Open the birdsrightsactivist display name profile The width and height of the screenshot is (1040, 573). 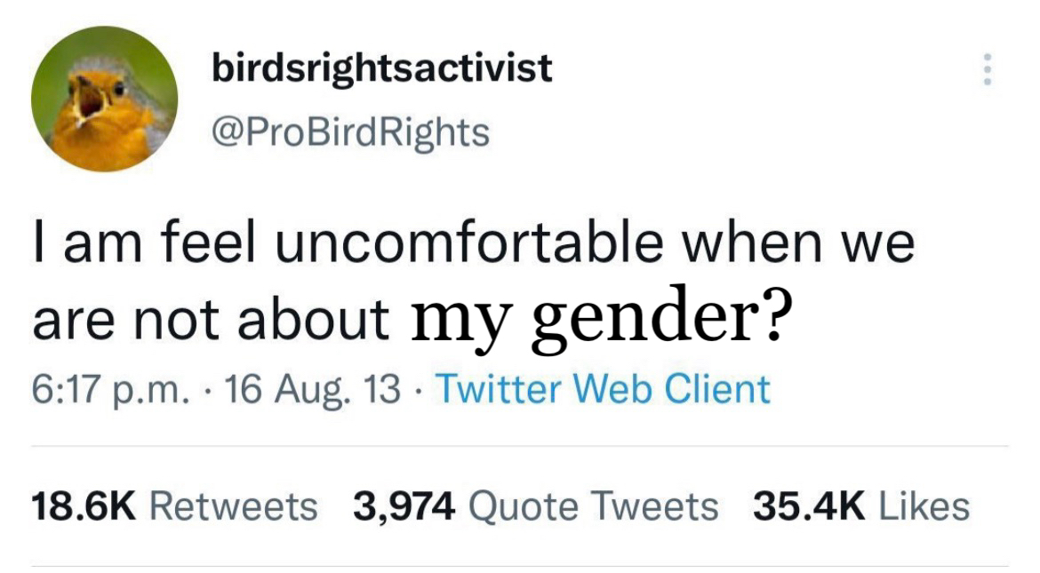pos(381,68)
